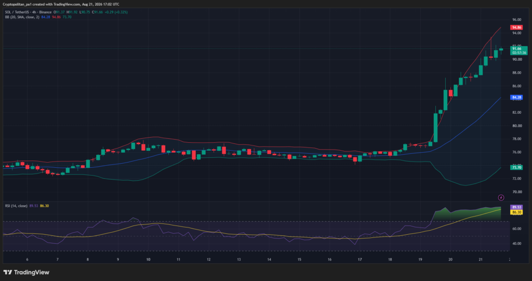The width and height of the screenshot is (532, 281).
Task: Click the change value +0.29 (+0.32%)
Action: click(x=116, y=12)
